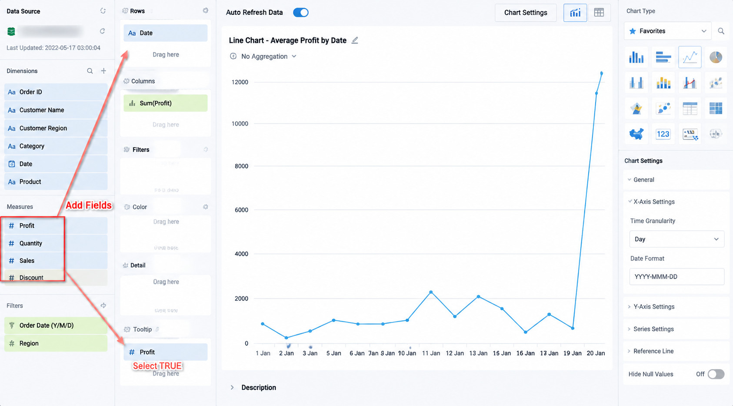Turn on Hide Null Values switch
This screenshot has width=733, height=406.
pos(716,374)
